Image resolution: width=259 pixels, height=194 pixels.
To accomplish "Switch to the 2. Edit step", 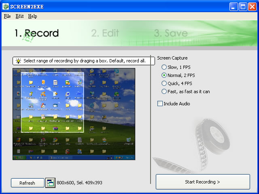I will click(x=105, y=33).
